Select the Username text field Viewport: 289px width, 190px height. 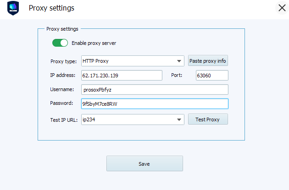coord(154,90)
